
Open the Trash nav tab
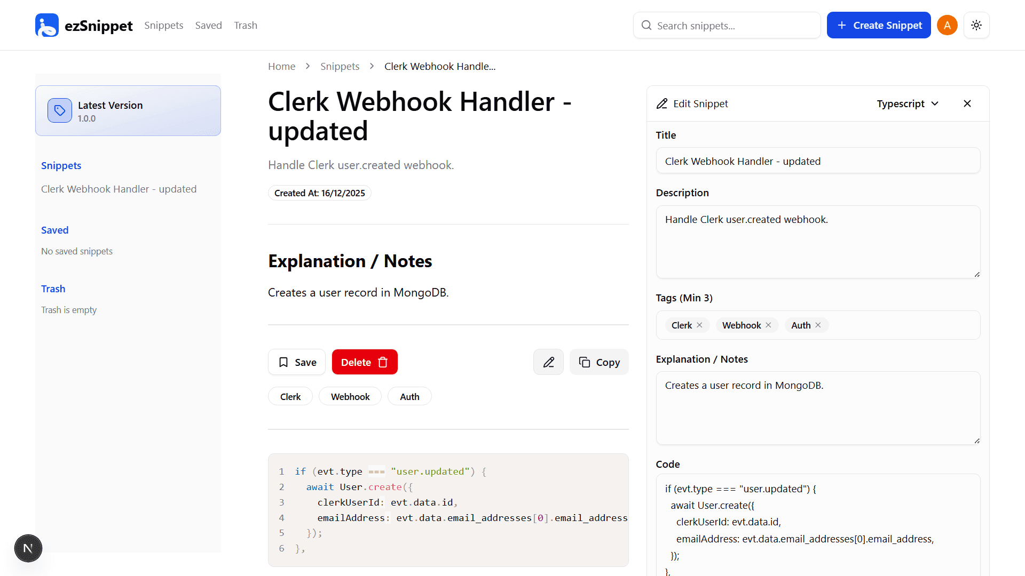245,25
